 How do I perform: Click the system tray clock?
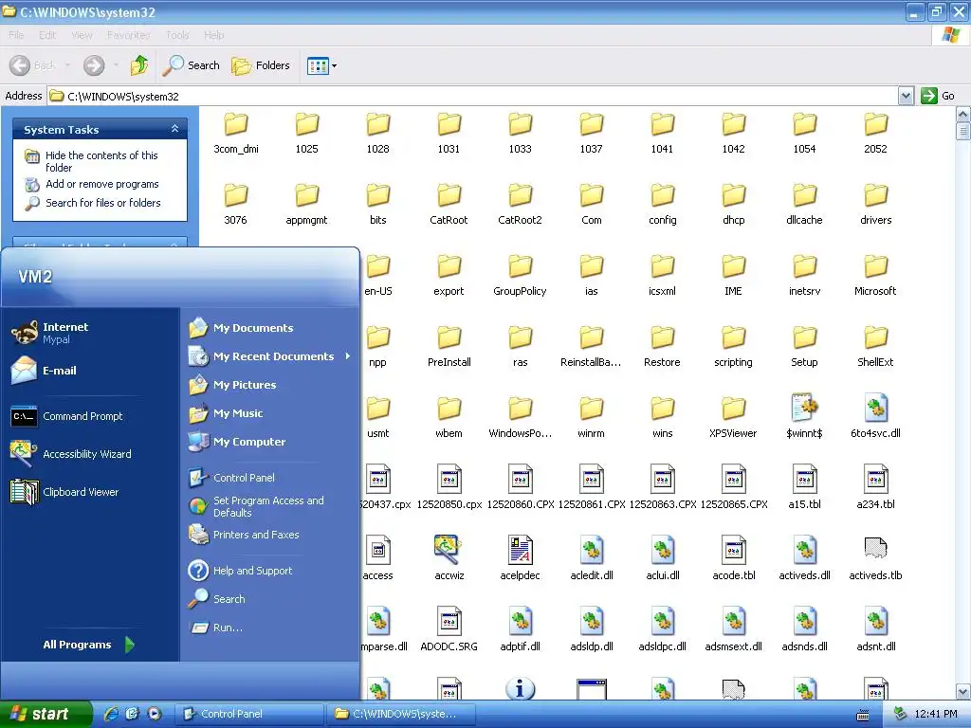pos(936,714)
